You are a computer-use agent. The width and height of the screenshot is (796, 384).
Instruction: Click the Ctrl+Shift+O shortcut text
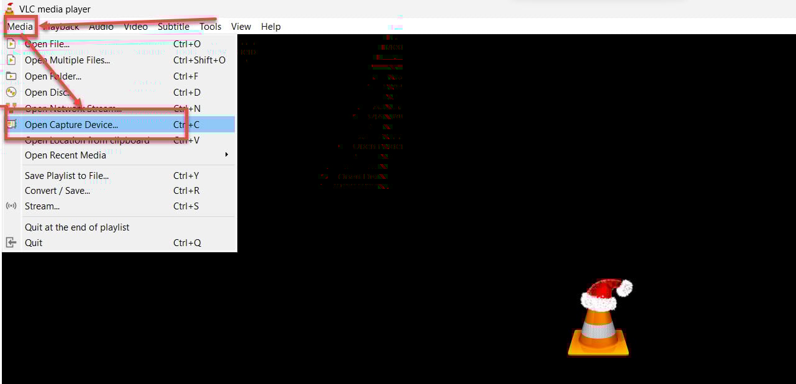pos(199,60)
